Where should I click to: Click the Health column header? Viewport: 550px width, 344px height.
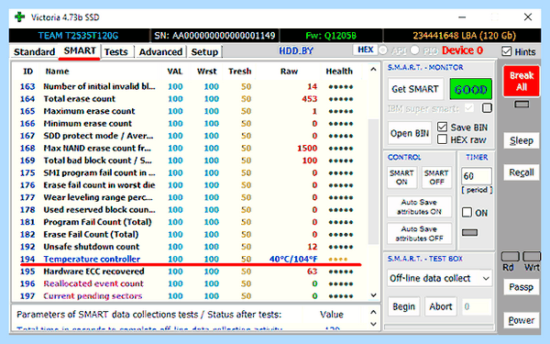(x=339, y=72)
